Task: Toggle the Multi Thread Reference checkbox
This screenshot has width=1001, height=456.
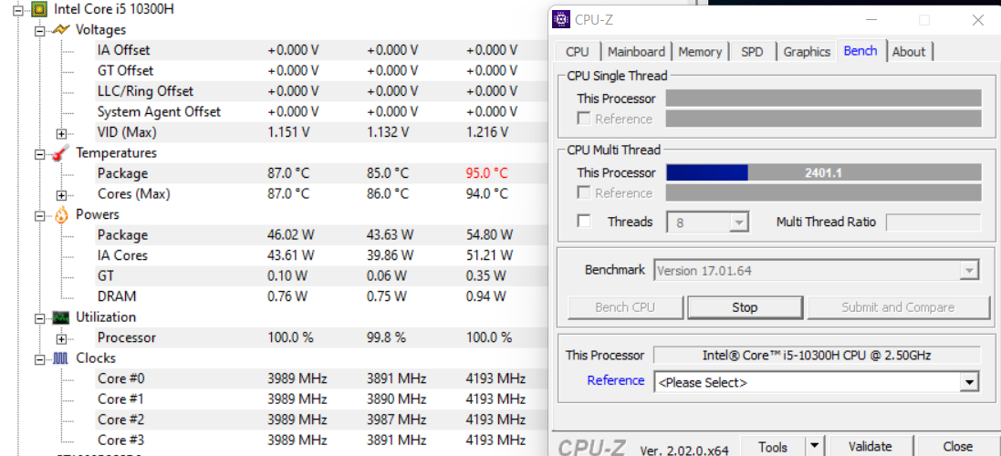Action: 583,192
